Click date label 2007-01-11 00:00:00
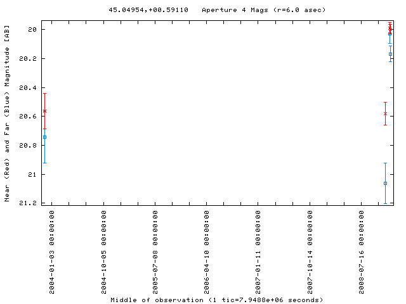This screenshot has height=304, width=406. click(x=258, y=252)
